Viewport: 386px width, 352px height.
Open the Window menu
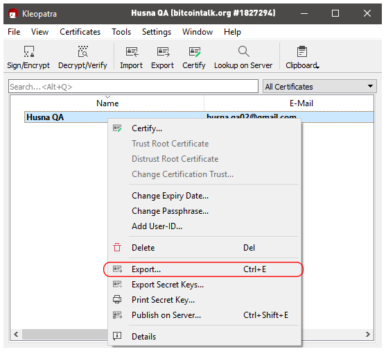198,32
